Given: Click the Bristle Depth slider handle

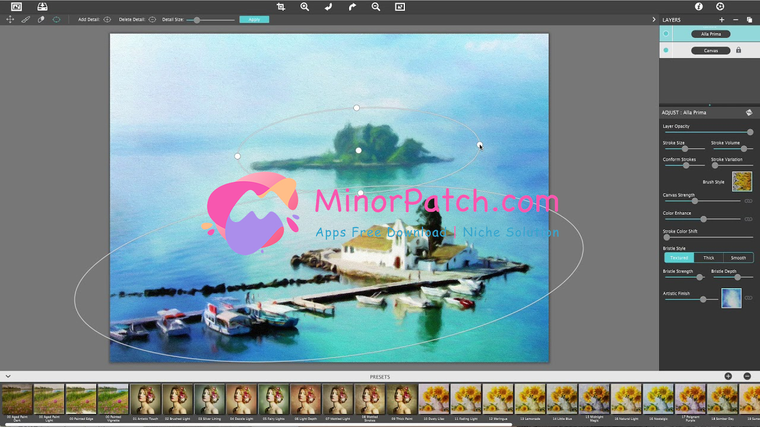Looking at the screenshot, I should point(737,277).
